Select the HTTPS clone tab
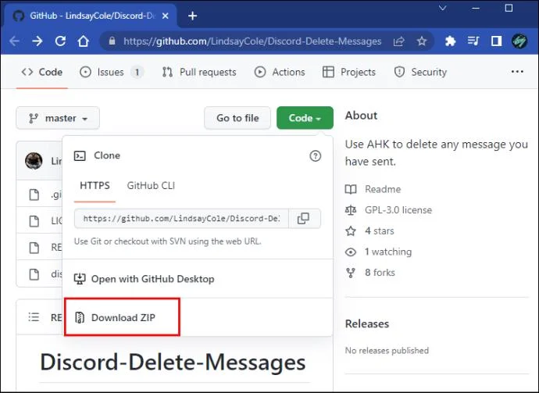 coord(95,186)
